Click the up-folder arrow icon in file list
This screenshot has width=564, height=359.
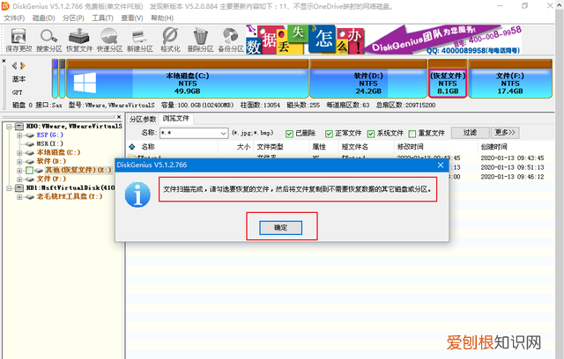click(x=131, y=146)
